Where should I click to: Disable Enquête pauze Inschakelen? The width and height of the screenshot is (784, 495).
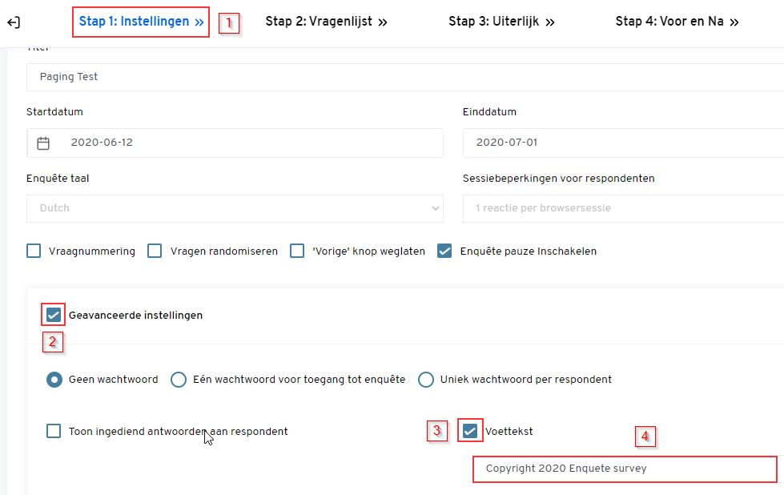445,251
